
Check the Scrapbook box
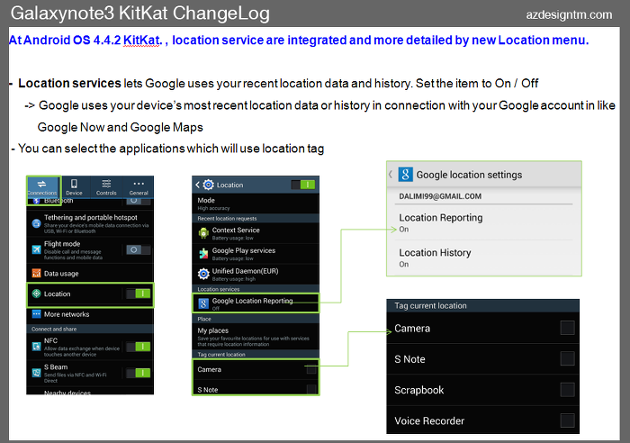[x=567, y=390]
